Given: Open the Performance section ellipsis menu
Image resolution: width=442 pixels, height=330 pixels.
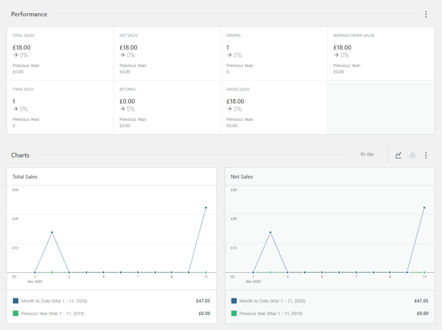Looking at the screenshot, I should pyautogui.click(x=426, y=14).
